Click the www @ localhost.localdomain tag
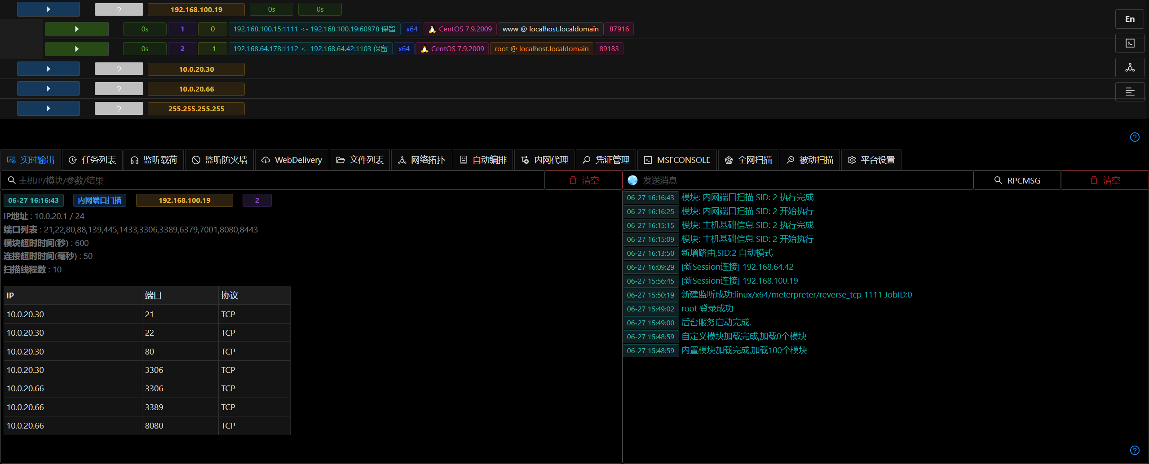Viewport: 1149px width, 464px height. 550,29
